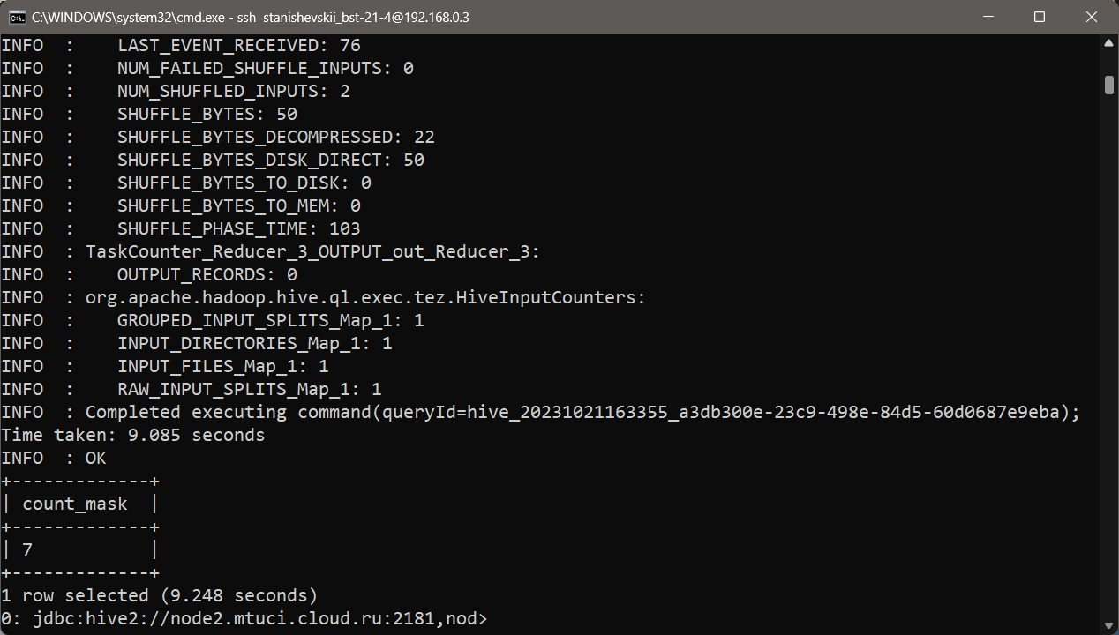Click the window title bar text
The height and width of the screenshot is (635, 1119).
click(251, 17)
